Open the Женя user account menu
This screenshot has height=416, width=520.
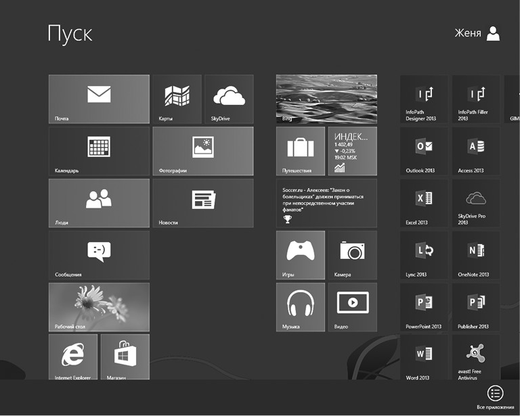478,34
